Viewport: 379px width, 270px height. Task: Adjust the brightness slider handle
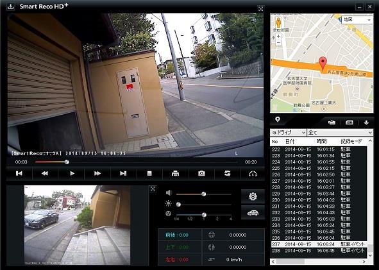coord(178,205)
